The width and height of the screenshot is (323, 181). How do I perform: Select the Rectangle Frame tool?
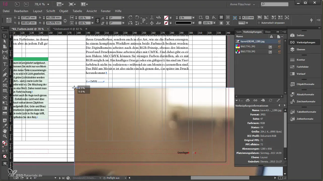(x=5, y=85)
